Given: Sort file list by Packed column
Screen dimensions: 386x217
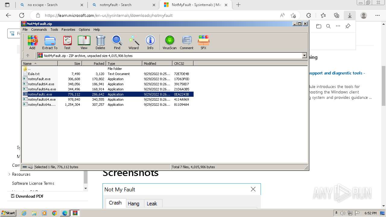Looking at the screenshot, I should click(94, 63).
